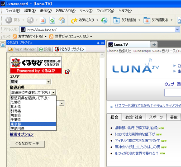Select the Luna.TV browser tab
The width and height of the screenshot is (181, 167).
pyautogui.click(x=129, y=44)
